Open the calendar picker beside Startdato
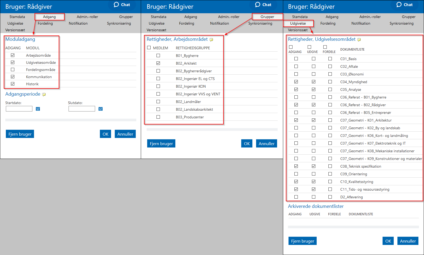The image size is (424, 255). (x=38, y=109)
